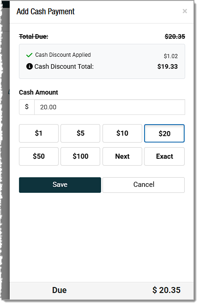199x305 pixels.
Task: Focus the Cash Amount input field
Action: tap(109, 107)
